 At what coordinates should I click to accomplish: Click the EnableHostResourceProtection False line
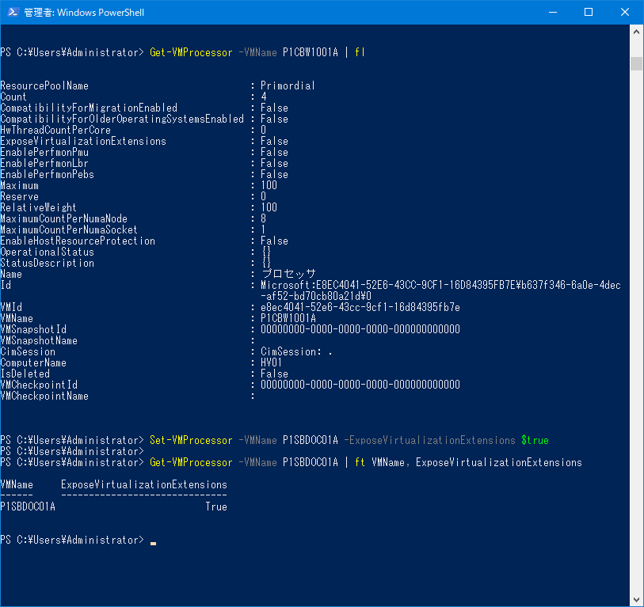[x=78, y=241]
